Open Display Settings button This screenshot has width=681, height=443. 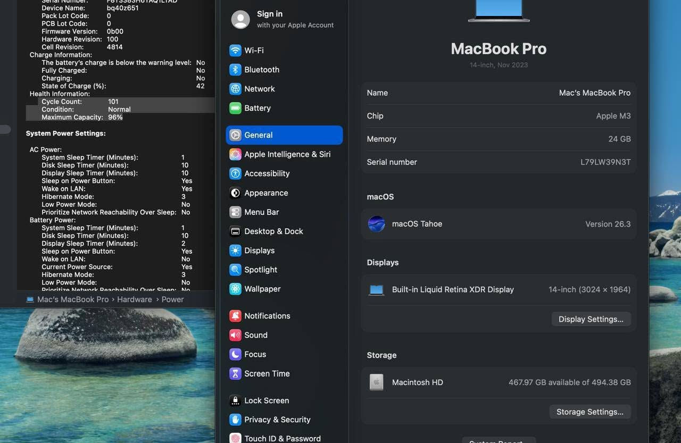[x=591, y=319]
